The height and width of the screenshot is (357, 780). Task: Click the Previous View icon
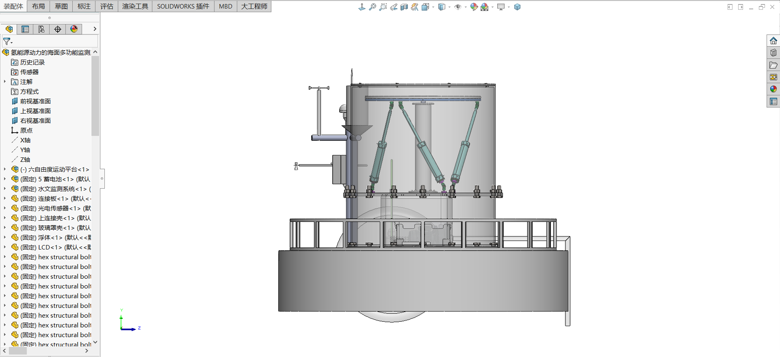tap(394, 7)
